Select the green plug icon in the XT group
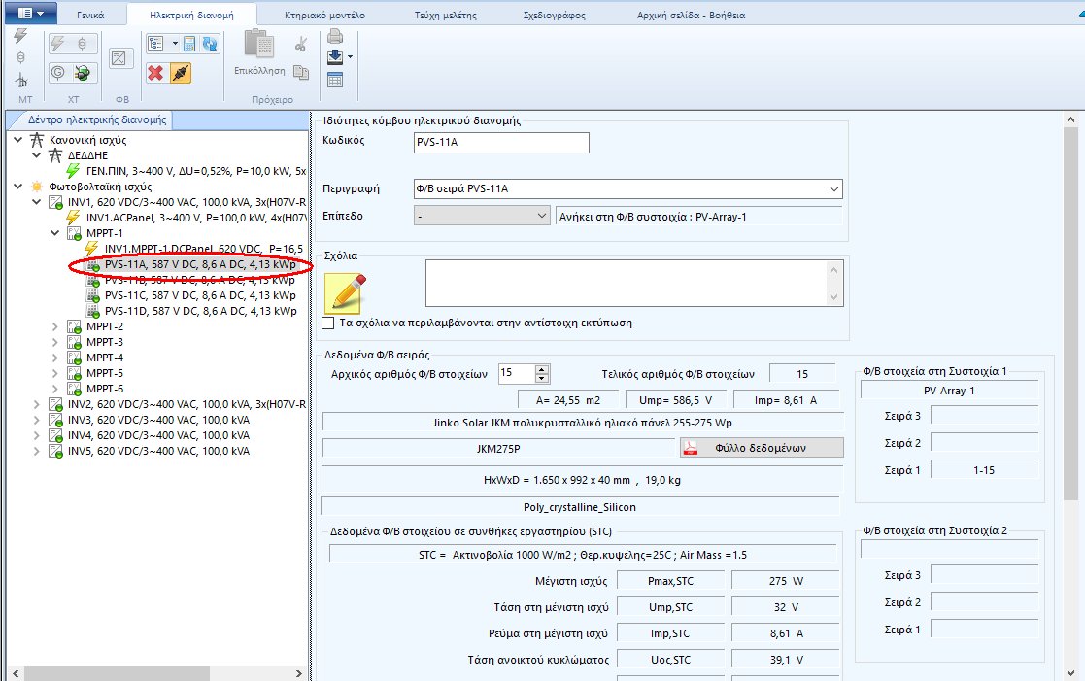This screenshot has height=681, width=1085. click(85, 73)
